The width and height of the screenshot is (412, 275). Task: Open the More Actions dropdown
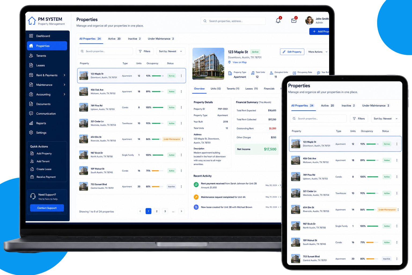point(318,52)
